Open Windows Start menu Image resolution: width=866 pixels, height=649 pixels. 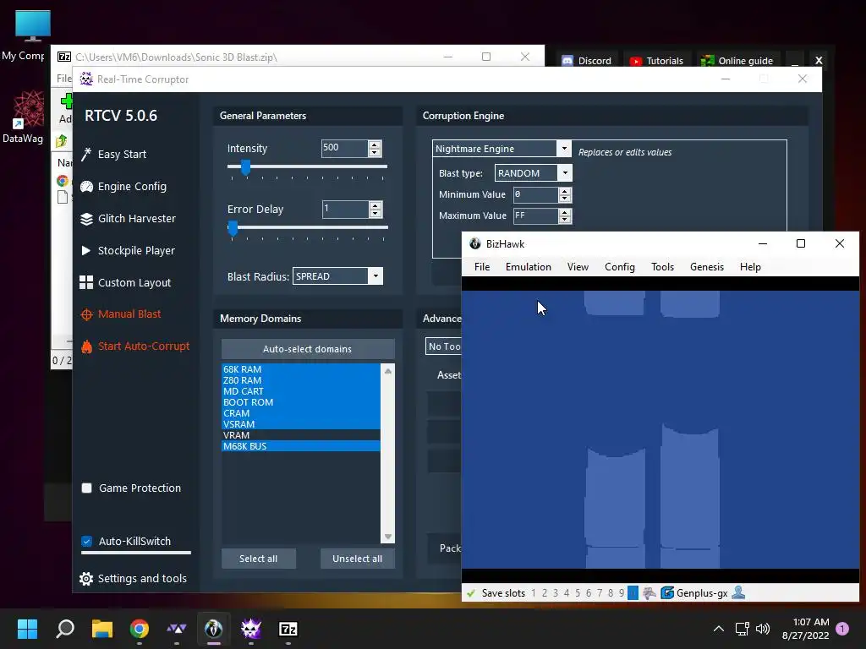pyautogui.click(x=27, y=629)
